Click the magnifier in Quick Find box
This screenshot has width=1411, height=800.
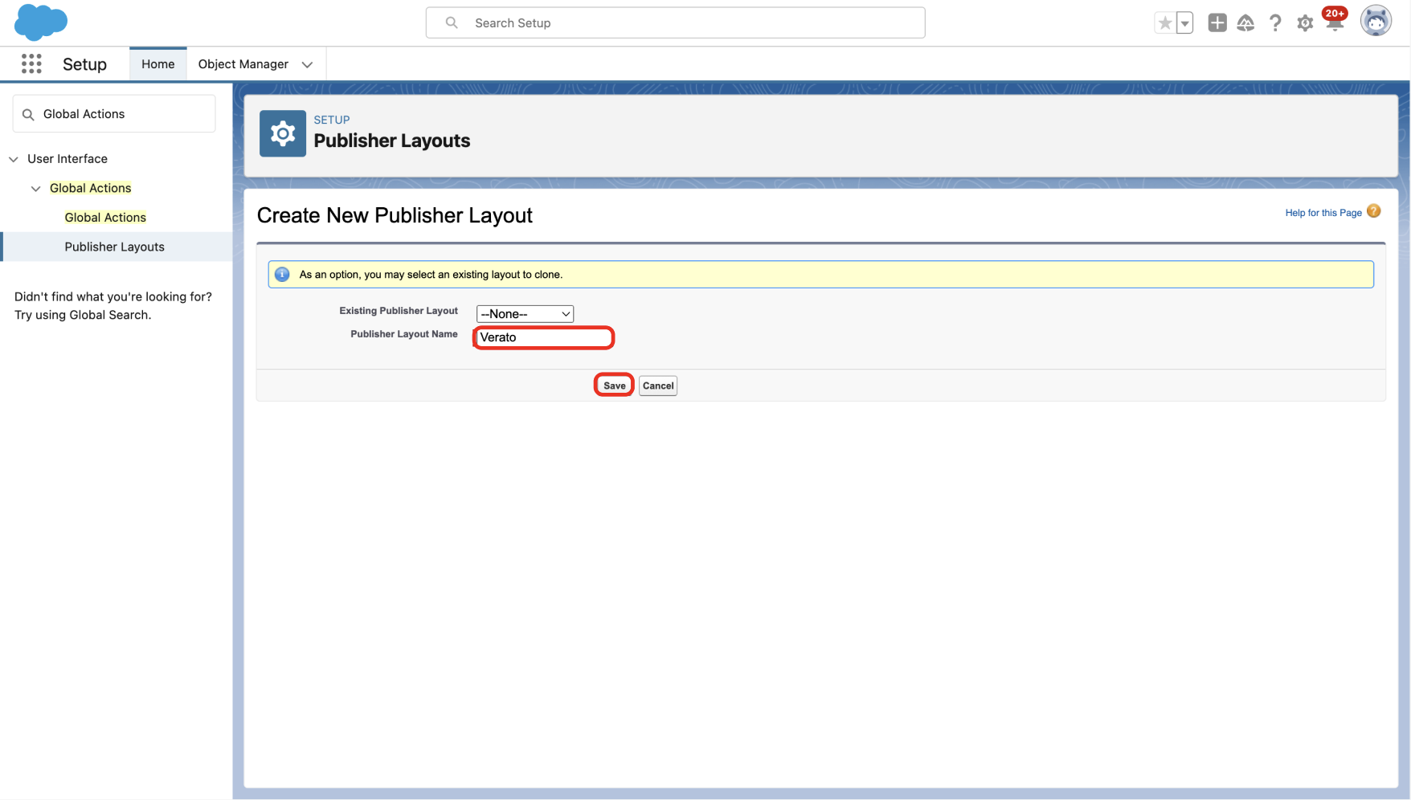28,114
